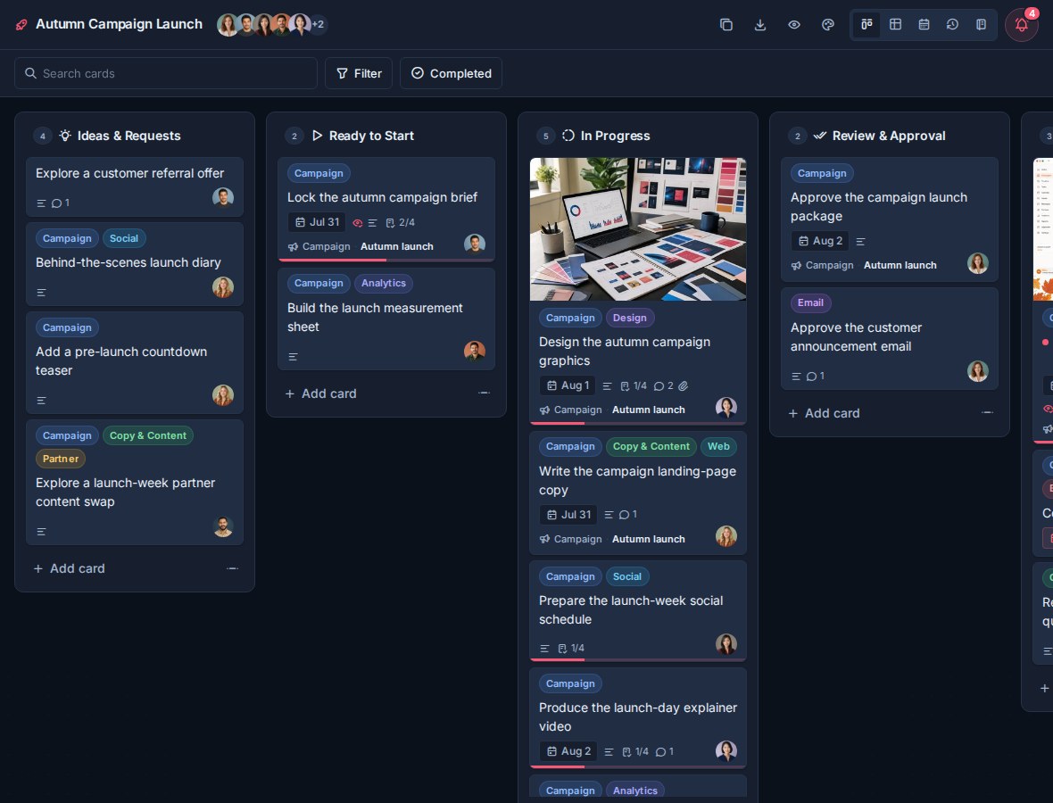Click the Jul 31 due date on campaign brief card

point(318,222)
